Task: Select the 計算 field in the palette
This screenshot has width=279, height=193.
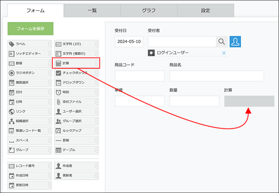Action: (x=76, y=63)
